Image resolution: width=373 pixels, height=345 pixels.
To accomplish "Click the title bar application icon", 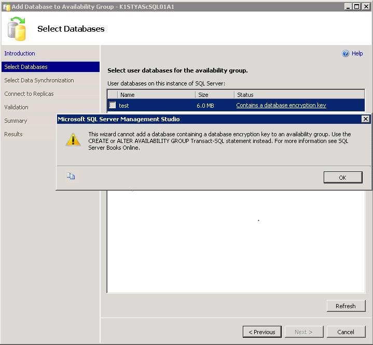I will point(6,7).
